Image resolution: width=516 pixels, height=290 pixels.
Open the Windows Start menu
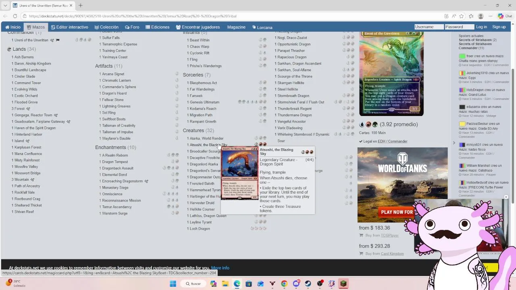(173, 284)
